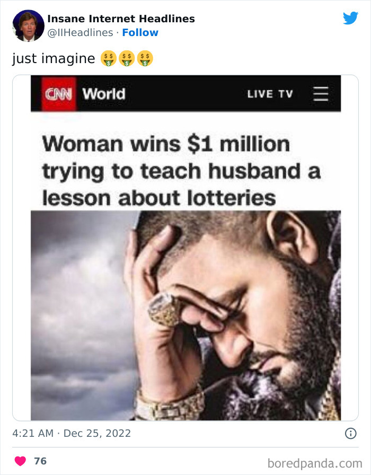The height and width of the screenshot is (475, 371).
Task: Click the first money-mouth emoji
Action: tap(109, 58)
